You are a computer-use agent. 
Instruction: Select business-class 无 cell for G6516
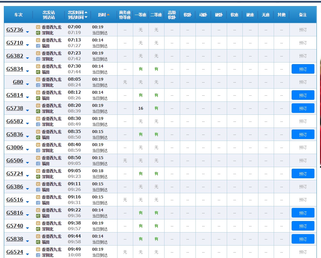(125, 200)
